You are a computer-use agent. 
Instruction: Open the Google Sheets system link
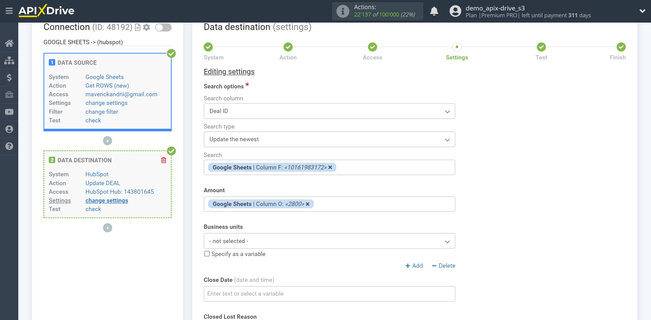tap(105, 77)
